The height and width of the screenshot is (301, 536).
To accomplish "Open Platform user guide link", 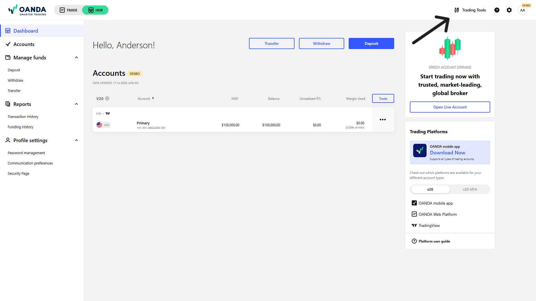I will (434, 241).
